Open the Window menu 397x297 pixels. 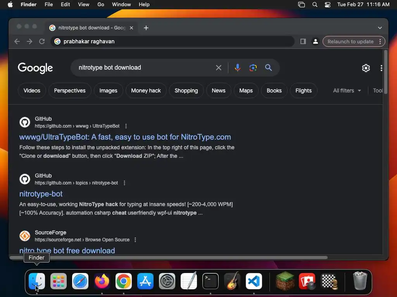pyautogui.click(x=121, y=5)
